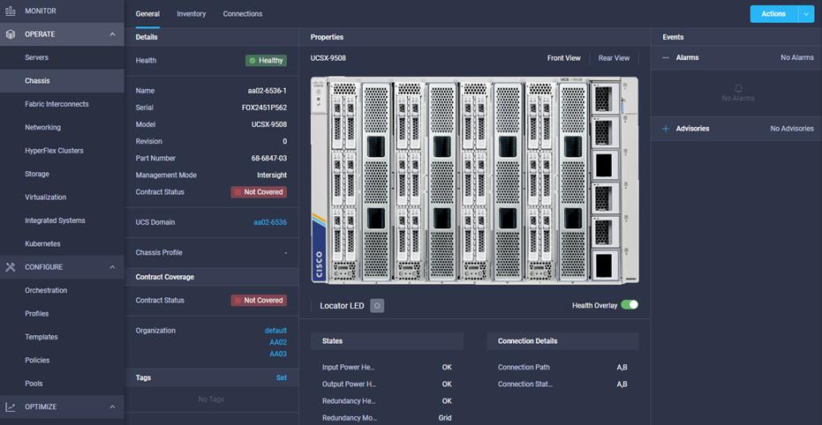Click the Optimize chart icon
Image resolution: width=822 pixels, height=425 pixels.
[11, 407]
